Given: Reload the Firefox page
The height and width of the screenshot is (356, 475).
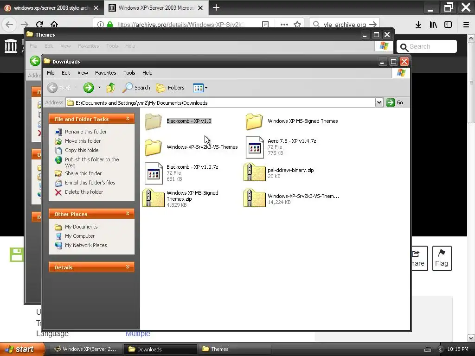Looking at the screenshot, I should tap(40, 25).
